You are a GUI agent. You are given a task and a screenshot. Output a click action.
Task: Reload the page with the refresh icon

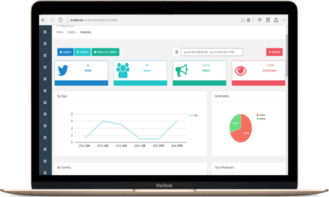(x=60, y=20)
